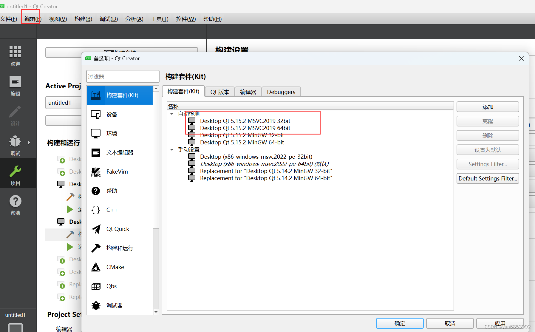Expand the 调试 mode side arrow

[x=29, y=143]
